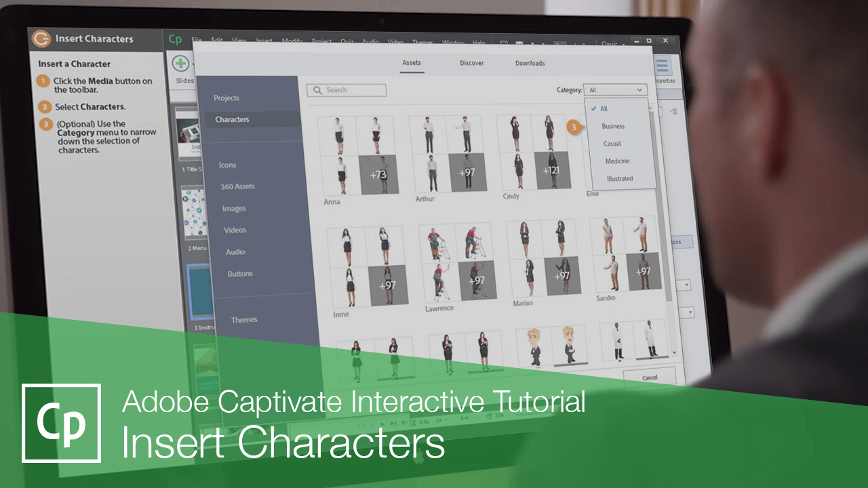Click the green Slides plus button
Viewport: 868px width, 488px height.
point(180,63)
